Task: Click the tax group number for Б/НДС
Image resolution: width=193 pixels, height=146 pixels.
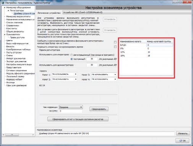Action: (x=159, y=45)
